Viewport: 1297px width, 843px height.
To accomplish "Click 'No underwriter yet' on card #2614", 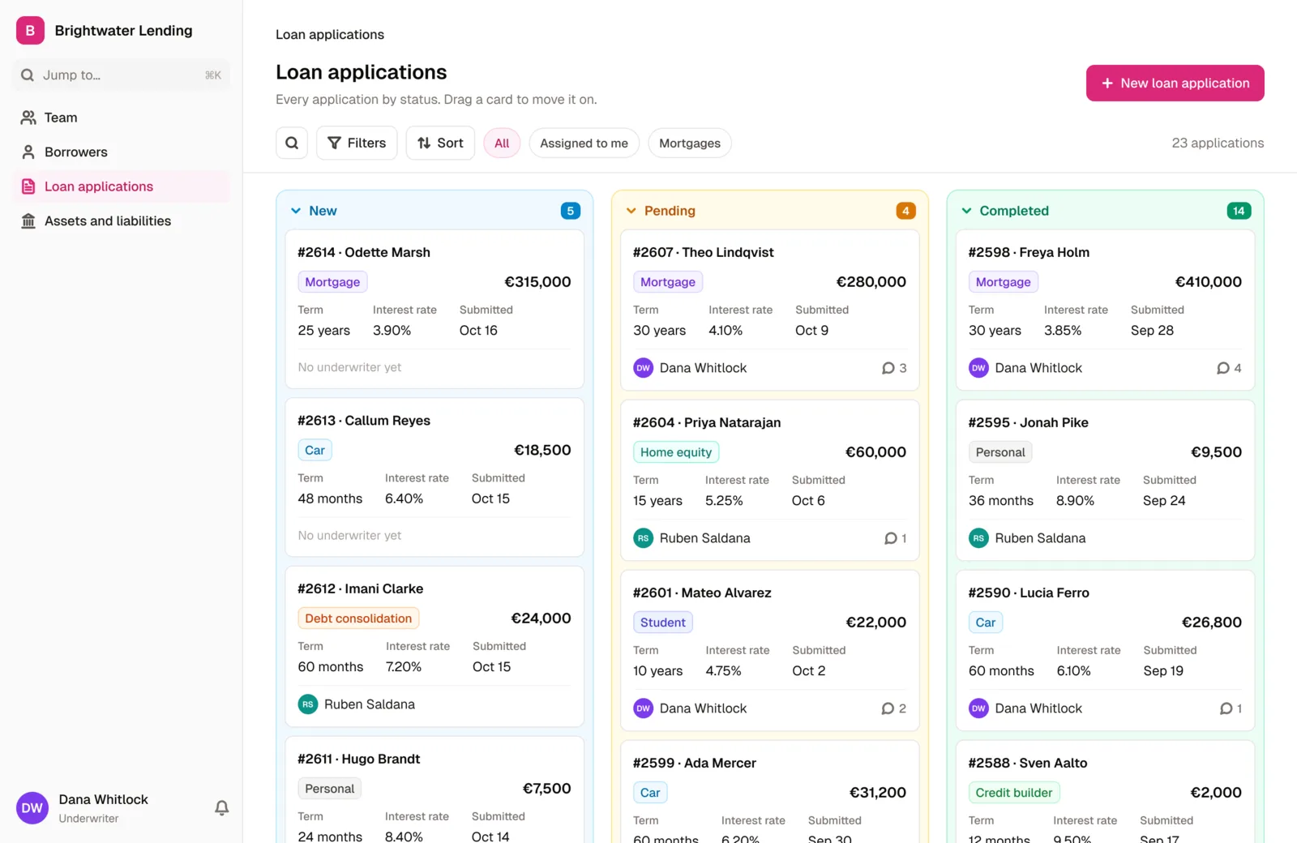I will (x=349, y=367).
